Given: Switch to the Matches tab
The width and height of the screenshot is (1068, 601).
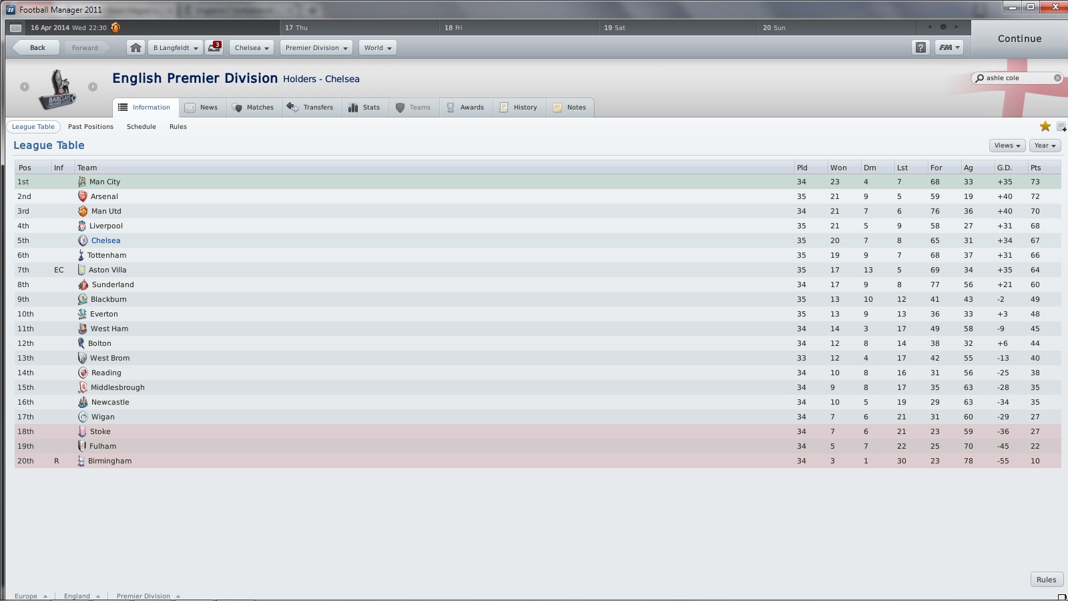Looking at the screenshot, I should coord(253,108).
